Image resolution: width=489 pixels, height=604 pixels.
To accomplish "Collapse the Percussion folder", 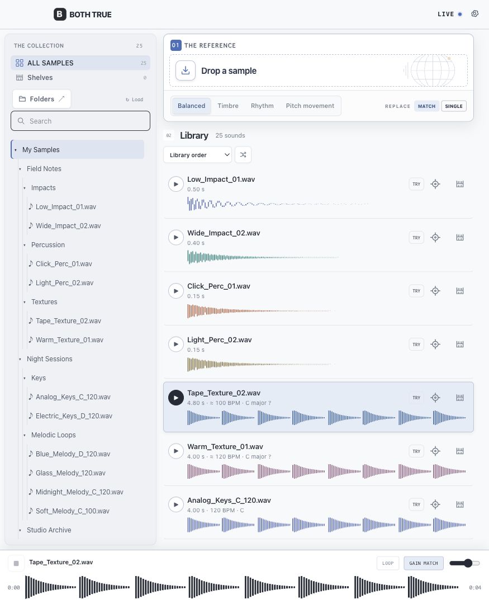I will pos(24,245).
